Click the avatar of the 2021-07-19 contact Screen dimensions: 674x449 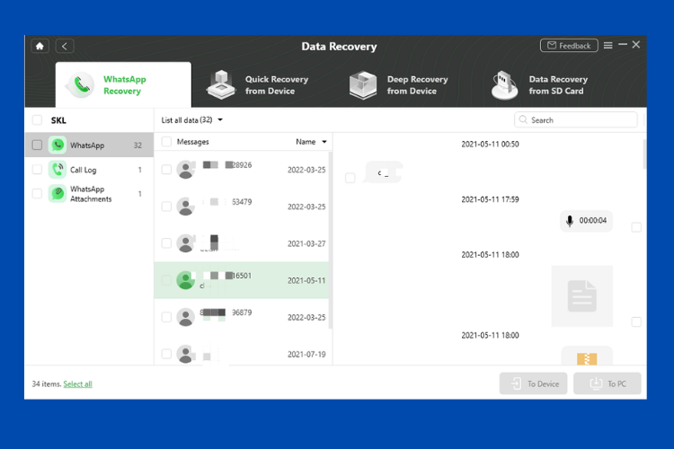[186, 354]
